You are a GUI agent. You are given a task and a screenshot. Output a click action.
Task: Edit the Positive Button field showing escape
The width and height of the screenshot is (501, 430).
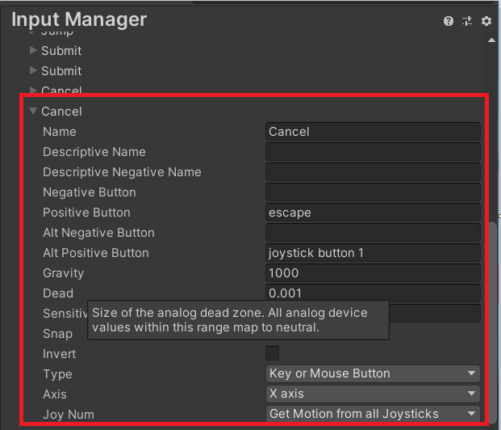[x=373, y=212]
